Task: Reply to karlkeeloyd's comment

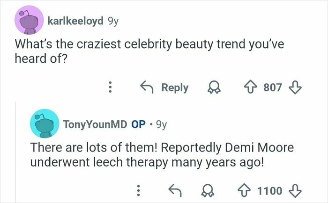Action: (165, 87)
